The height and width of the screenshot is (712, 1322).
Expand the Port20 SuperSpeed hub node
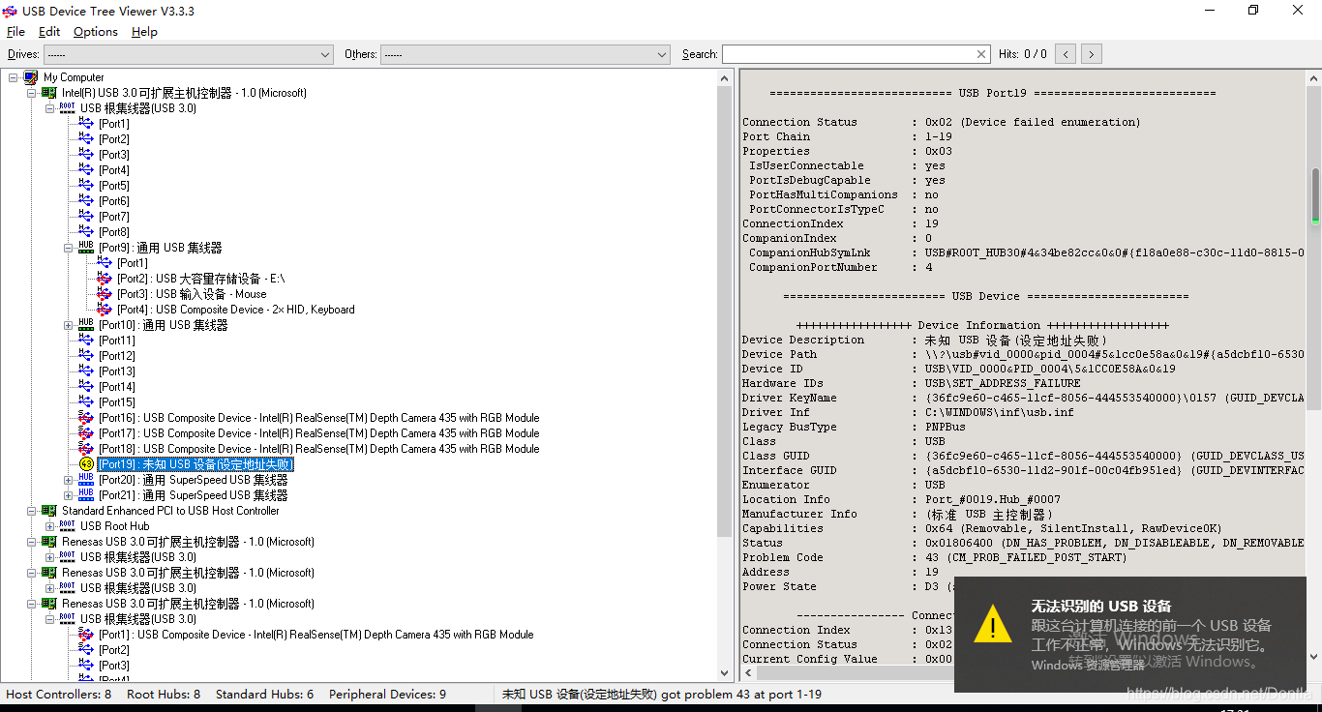pyautogui.click(x=69, y=480)
